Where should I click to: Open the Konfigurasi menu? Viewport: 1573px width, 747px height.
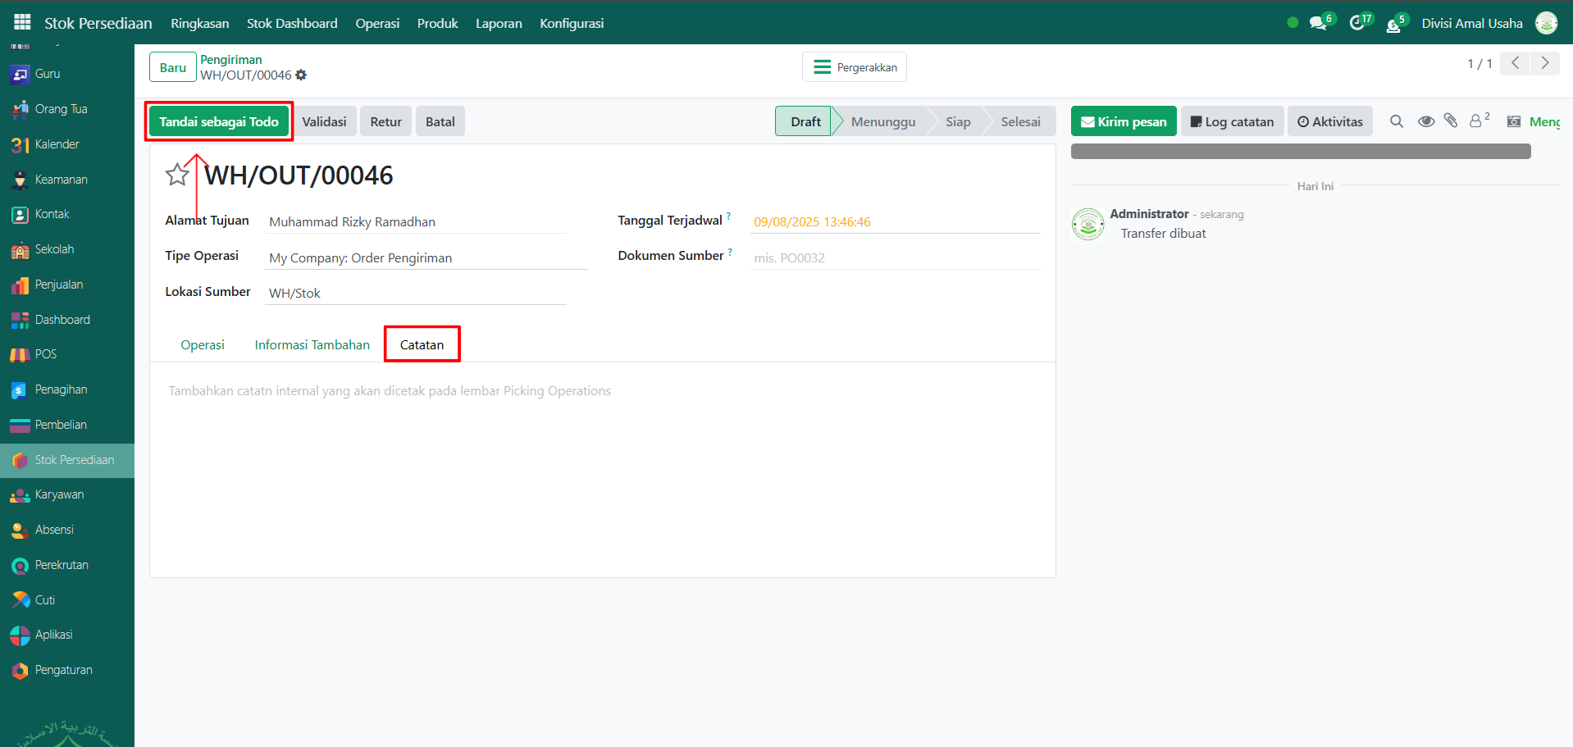(572, 23)
